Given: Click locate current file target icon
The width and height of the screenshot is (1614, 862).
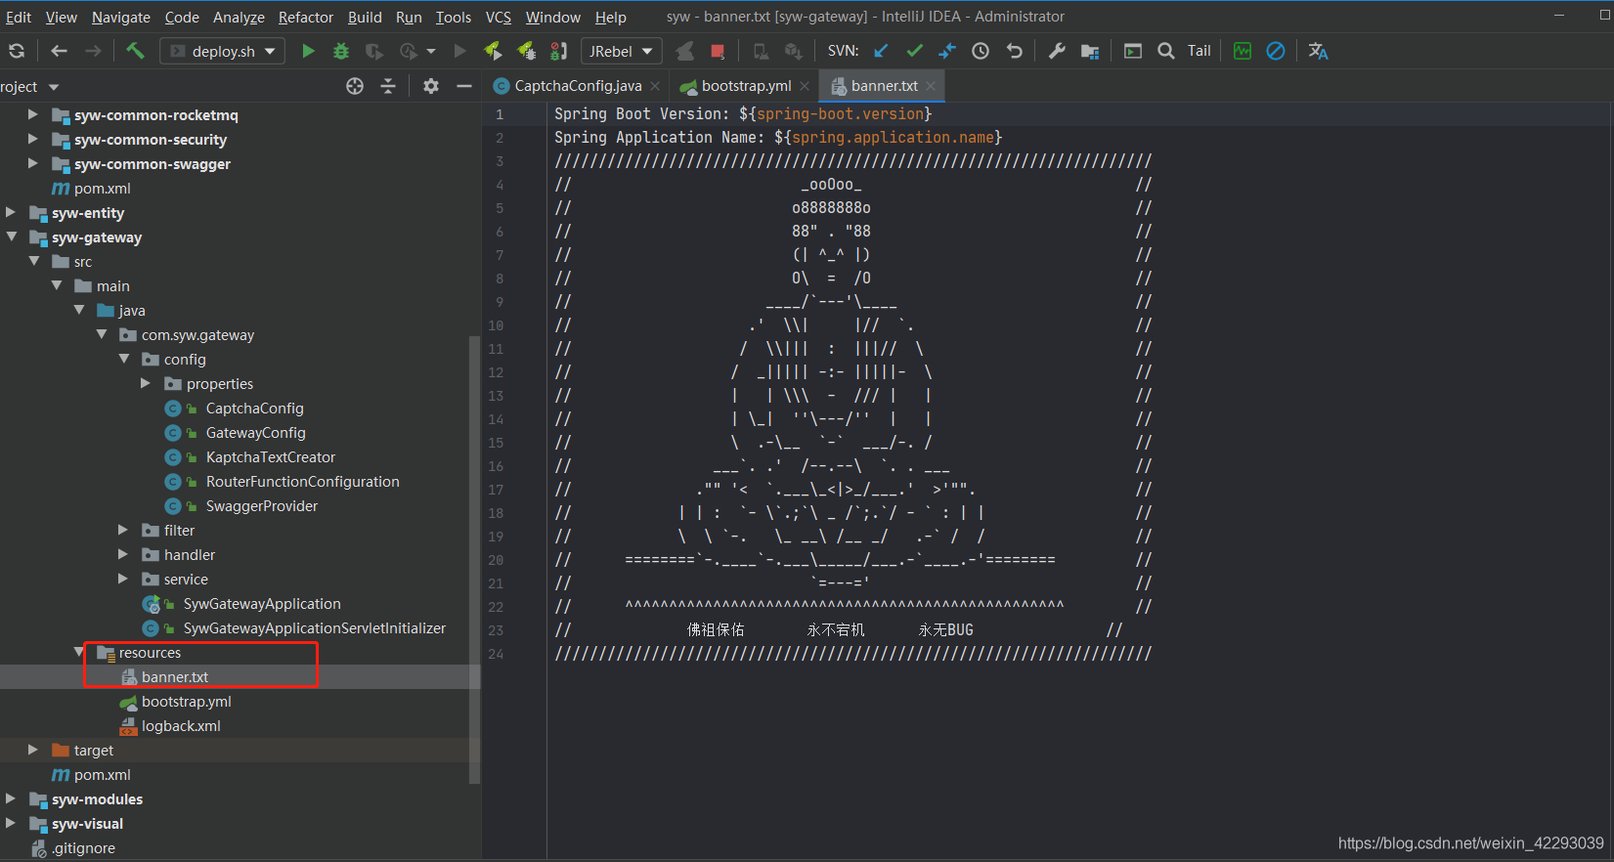Looking at the screenshot, I should [x=355, y=86].
